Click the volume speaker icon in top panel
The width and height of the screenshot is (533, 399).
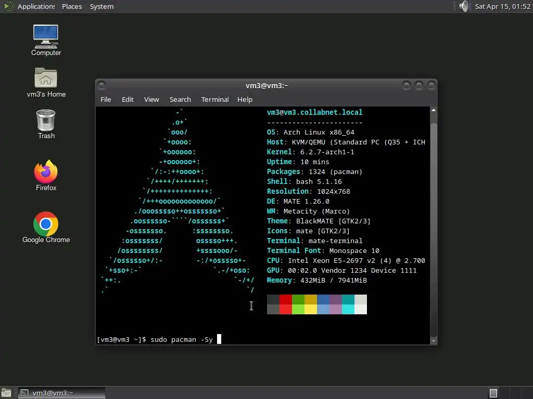464,6
